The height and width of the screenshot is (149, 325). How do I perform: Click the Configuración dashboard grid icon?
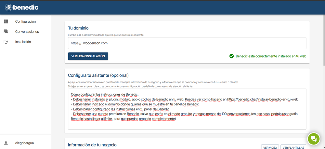(6, 21)
